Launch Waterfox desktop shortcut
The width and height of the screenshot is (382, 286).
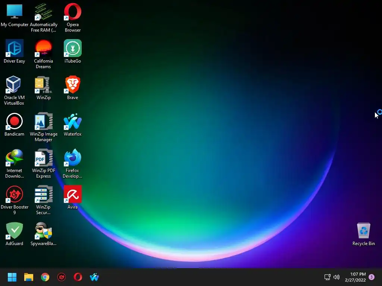coord(73,124)
